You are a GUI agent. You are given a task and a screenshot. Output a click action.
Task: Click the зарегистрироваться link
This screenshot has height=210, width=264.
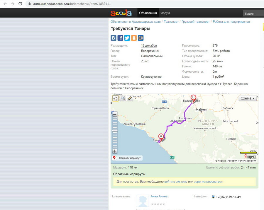208,182
